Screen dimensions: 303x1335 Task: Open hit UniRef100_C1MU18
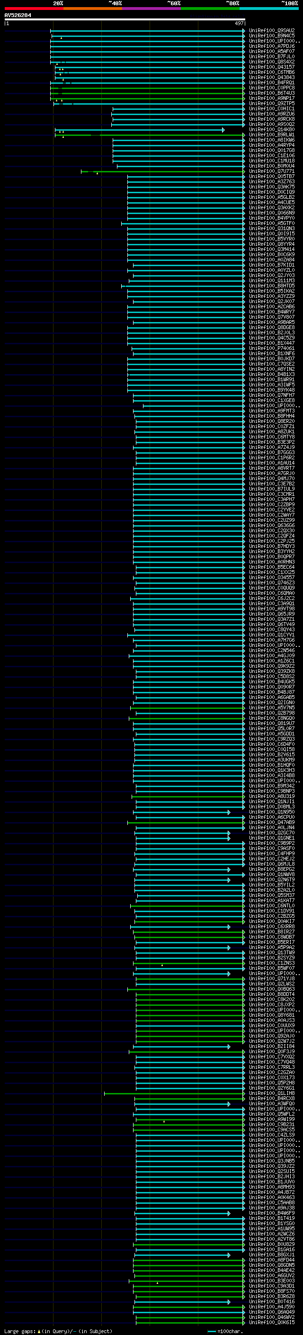[x=272, y=161]
